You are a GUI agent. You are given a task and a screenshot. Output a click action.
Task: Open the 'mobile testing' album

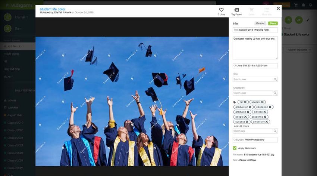tap(12, 54)
